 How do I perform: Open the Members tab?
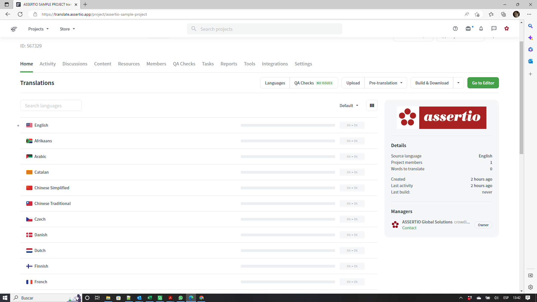156,64
